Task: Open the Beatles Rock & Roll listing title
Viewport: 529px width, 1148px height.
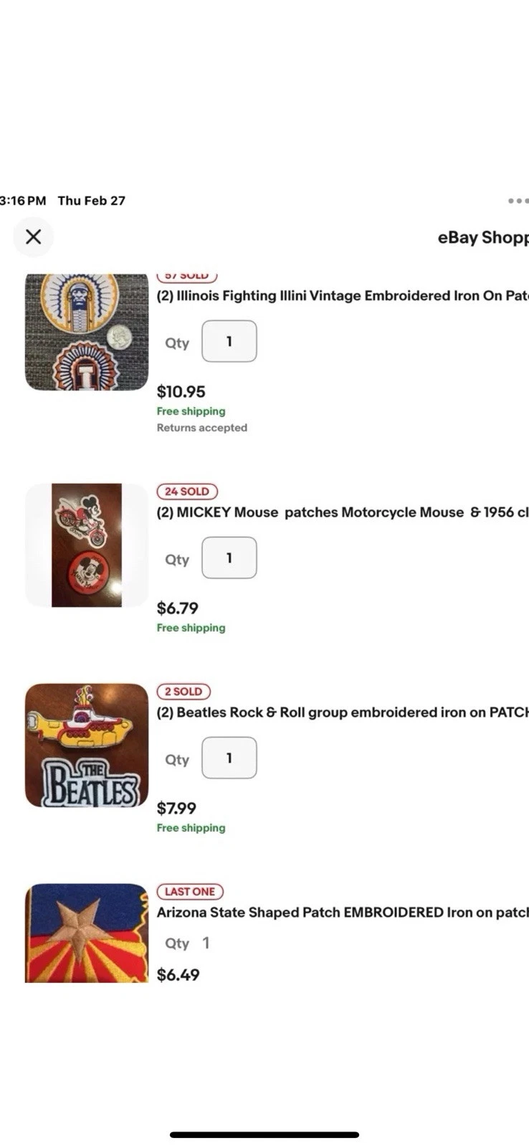Action: point(343,712)
